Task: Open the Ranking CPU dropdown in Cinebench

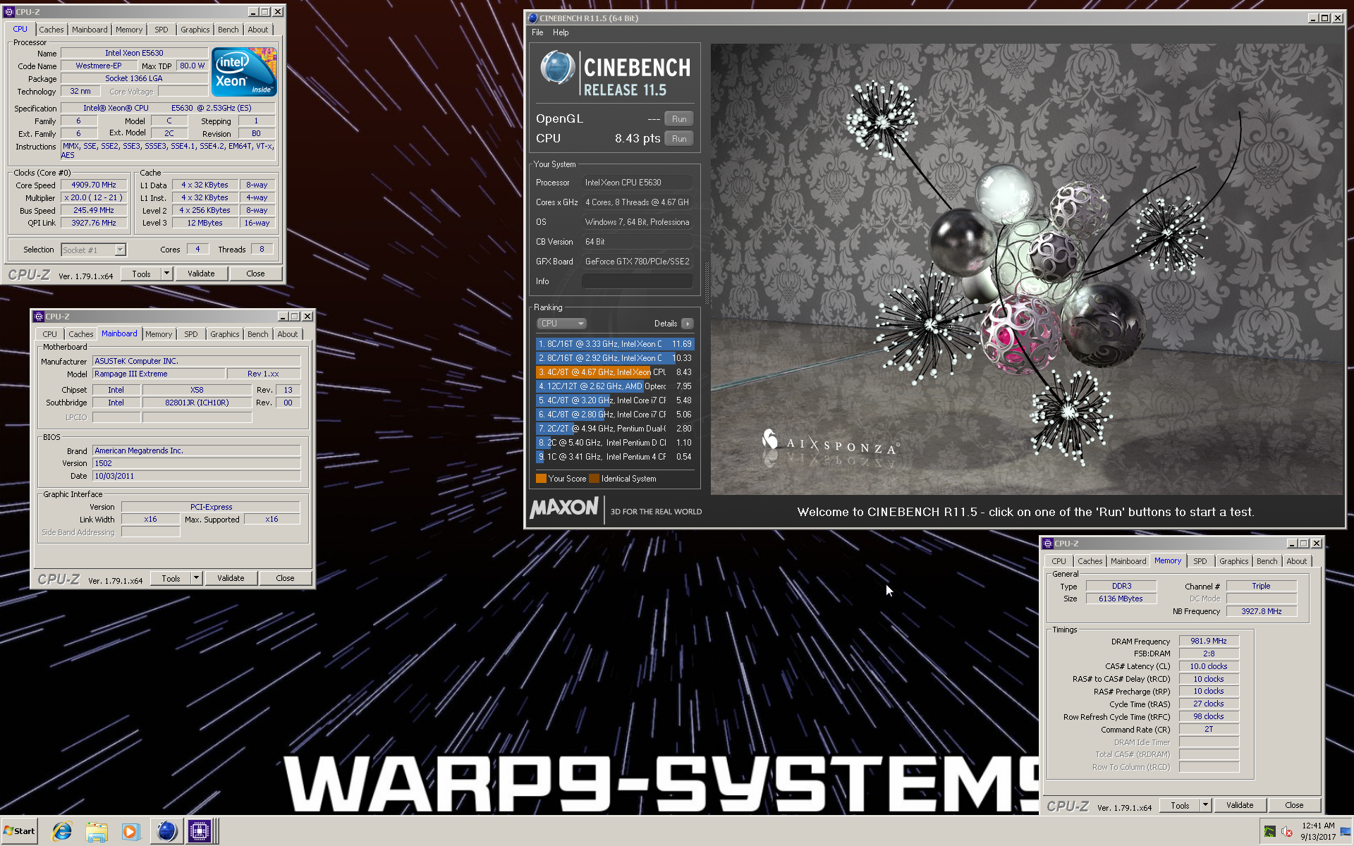Action: pyautogui.click(x=562, y=324)
